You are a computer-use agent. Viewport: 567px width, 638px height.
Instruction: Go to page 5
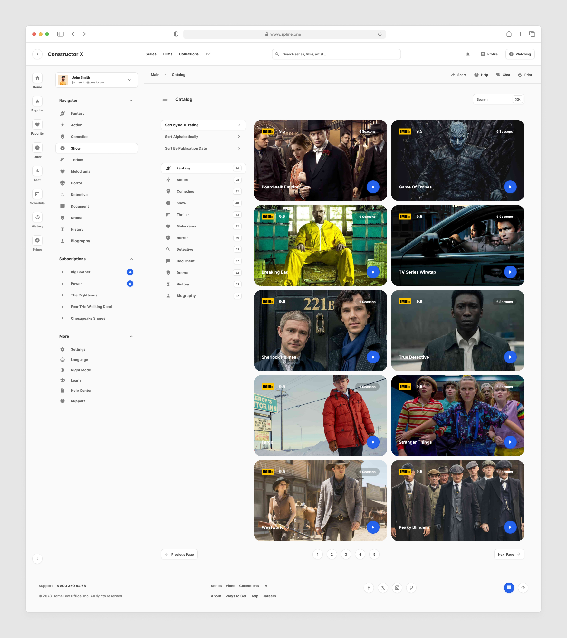(x=374, y=554)
